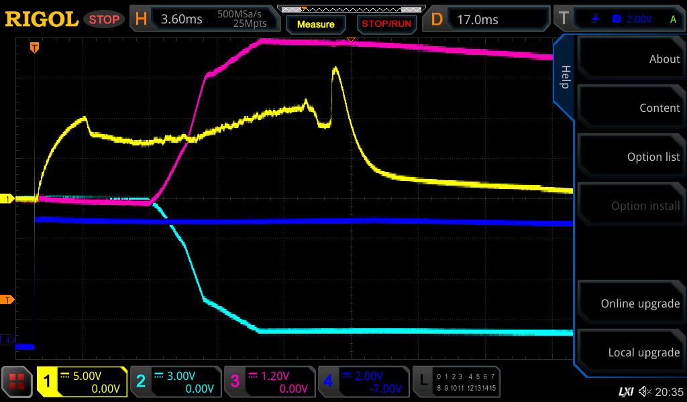The image size is (687, 402).
Task: Select the blue channel 4 offset marker
Action: coord(7,340)
